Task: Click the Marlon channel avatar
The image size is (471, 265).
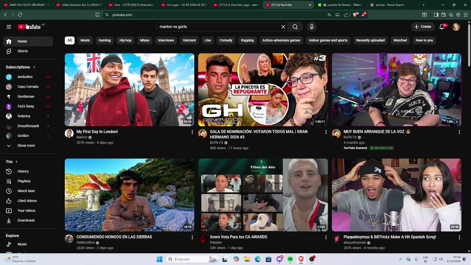Action: coord(69,134)
